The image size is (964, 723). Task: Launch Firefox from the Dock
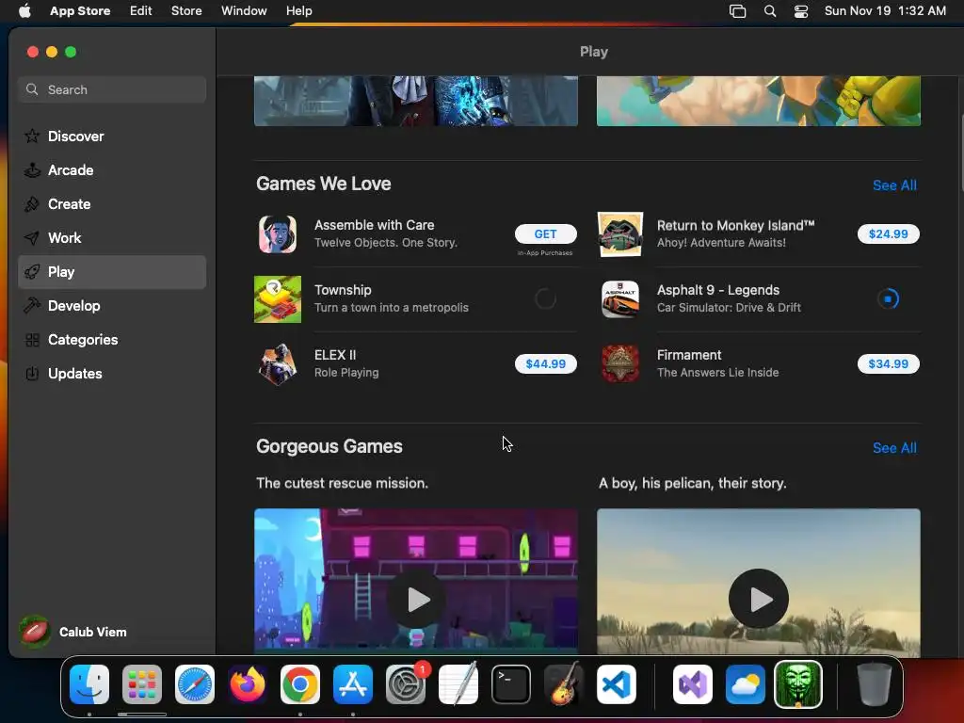tap(248, 684)
